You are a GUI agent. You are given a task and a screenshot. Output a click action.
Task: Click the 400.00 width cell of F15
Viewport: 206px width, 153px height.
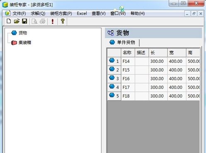(x=177, y=70)
